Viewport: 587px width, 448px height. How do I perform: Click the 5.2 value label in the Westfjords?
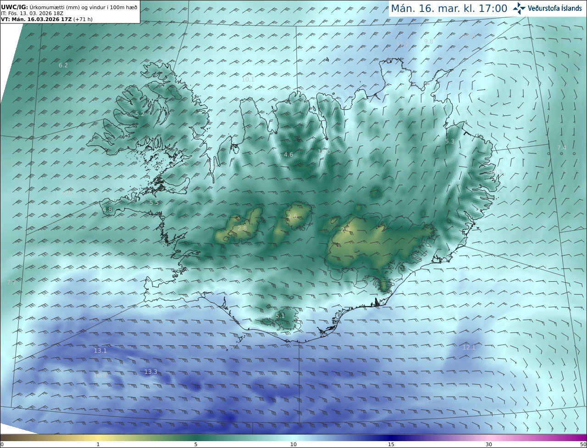click(140, 114)
